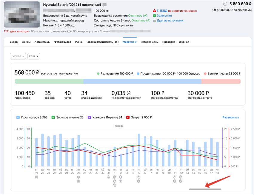Open the Период dropdown
The width and height of the screenshot is (254, 195).
tap(18, 56)
